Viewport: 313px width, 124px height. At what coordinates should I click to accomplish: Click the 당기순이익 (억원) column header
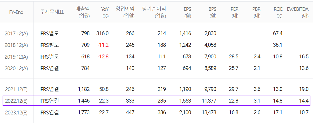[154, 12]
